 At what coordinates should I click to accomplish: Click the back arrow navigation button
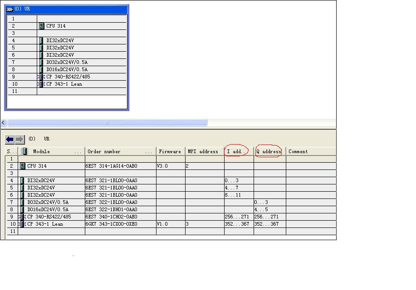pos(10,140)
